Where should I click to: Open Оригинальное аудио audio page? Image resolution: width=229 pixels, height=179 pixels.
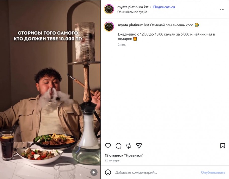[x=132, y=12]
